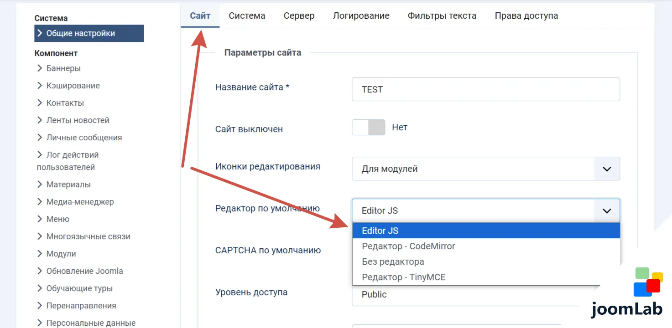This screenshot has height=328, width=672.
Task: Open the Логирование tab
Action: tap(361, 15)
